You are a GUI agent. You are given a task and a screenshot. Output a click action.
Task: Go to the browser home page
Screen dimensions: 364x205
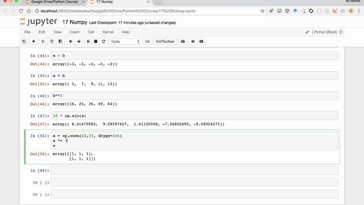[x=29, y=11]
